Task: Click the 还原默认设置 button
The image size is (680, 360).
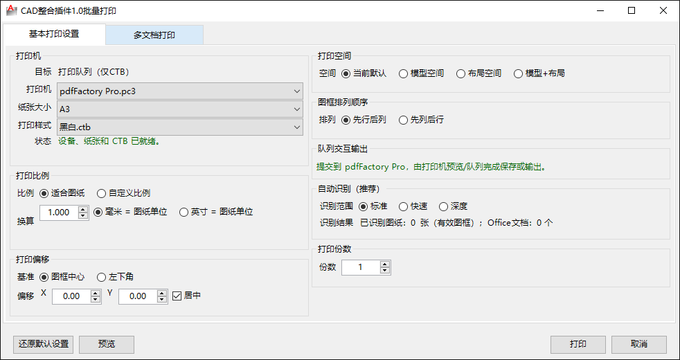Action: click(x=44, y=344)
